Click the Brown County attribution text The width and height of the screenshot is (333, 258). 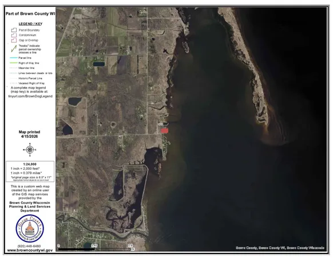(x=280, y=248)
